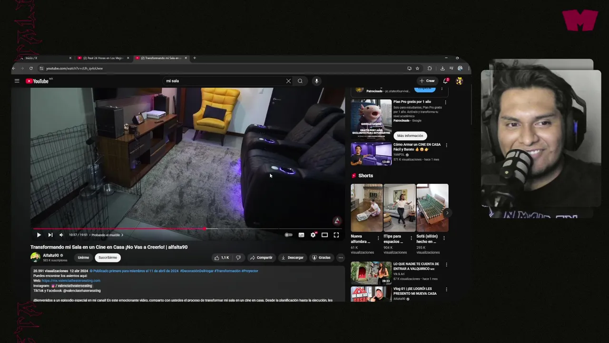The height and width of the screenshot is (343, 609).
Task: Open options for 'Cómo Armar un CINE' video
Action: (446, 145)
